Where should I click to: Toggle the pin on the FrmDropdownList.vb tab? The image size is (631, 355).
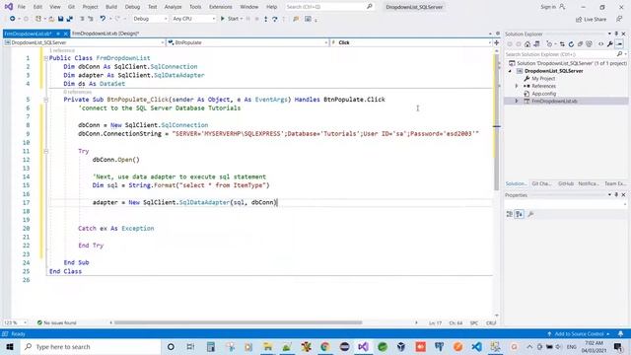point(58,34)
